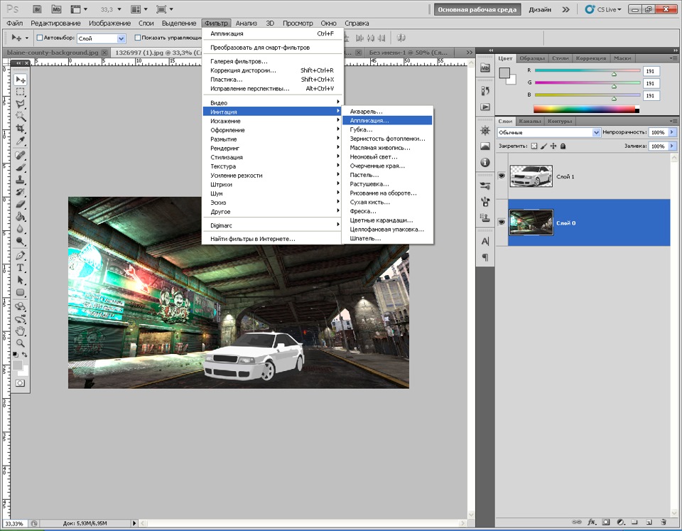
Task: Select the History Brush tool
Action: click(20, 192)
